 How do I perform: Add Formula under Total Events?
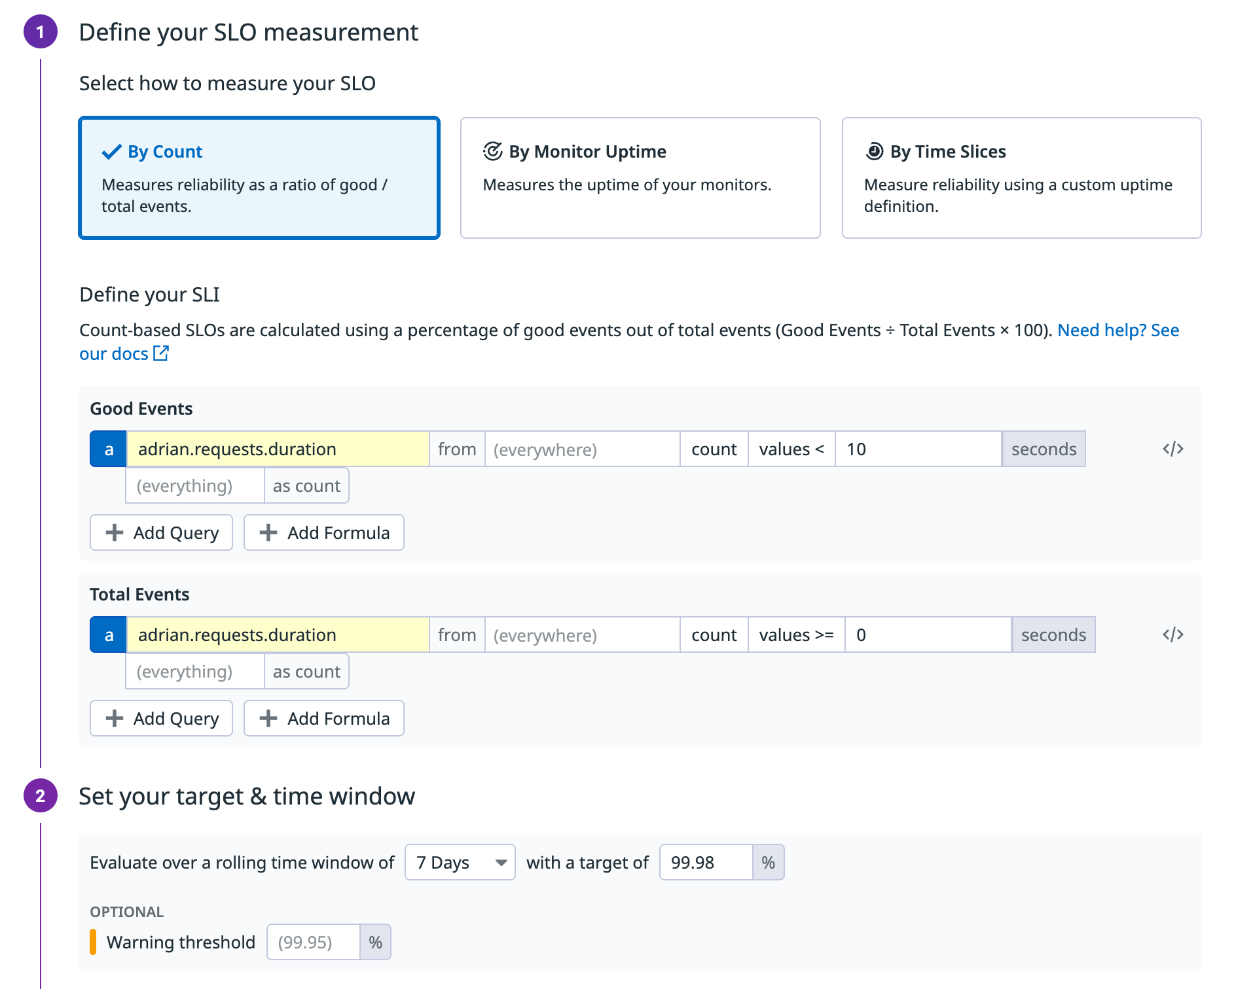click(324, 718)
